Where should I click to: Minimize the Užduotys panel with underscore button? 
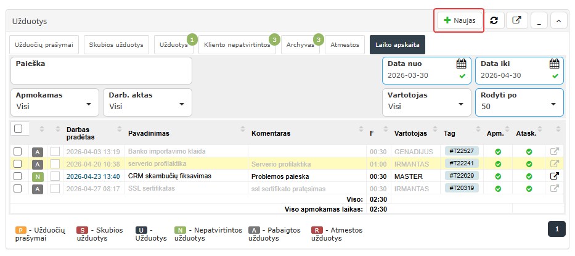point(539,20)
